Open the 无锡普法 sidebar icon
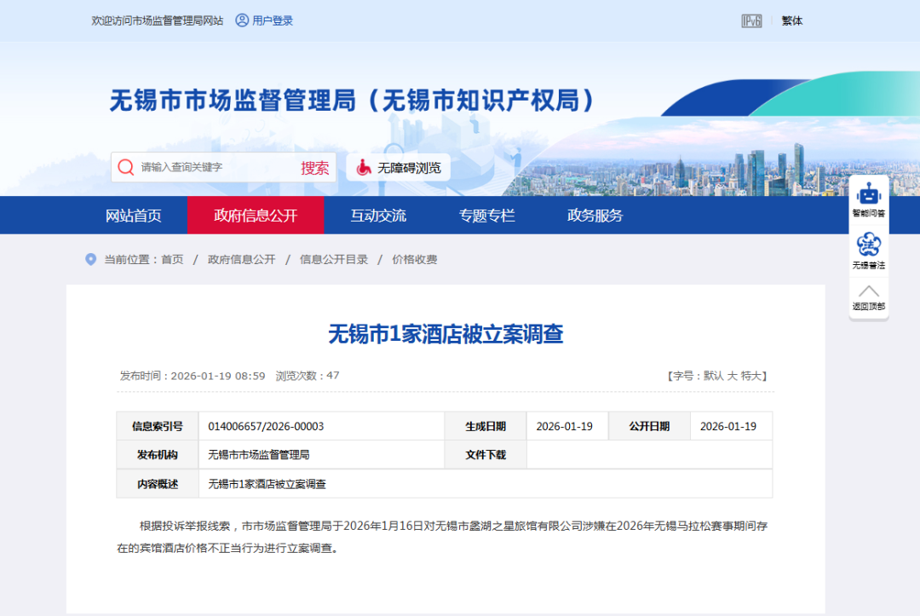Viewport: 920px width, 616px height. [x=868, y=246]
